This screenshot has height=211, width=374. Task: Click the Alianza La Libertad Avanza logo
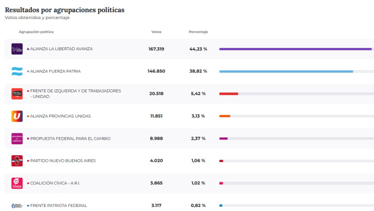pyautogui.click(x=17, y=49)
